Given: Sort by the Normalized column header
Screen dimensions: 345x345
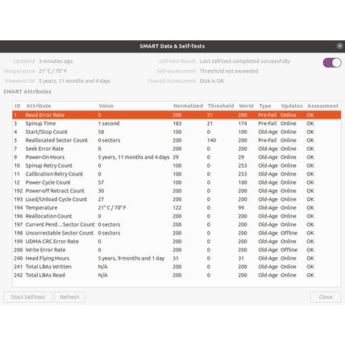Looking at the screenshot, I should 188,106.
